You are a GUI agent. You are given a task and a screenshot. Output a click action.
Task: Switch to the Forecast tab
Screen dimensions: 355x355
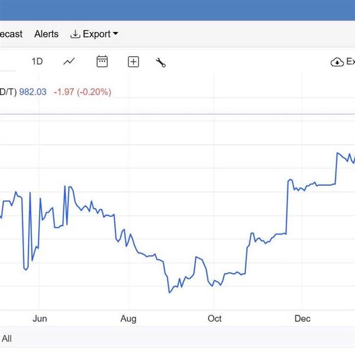(11, 34)
